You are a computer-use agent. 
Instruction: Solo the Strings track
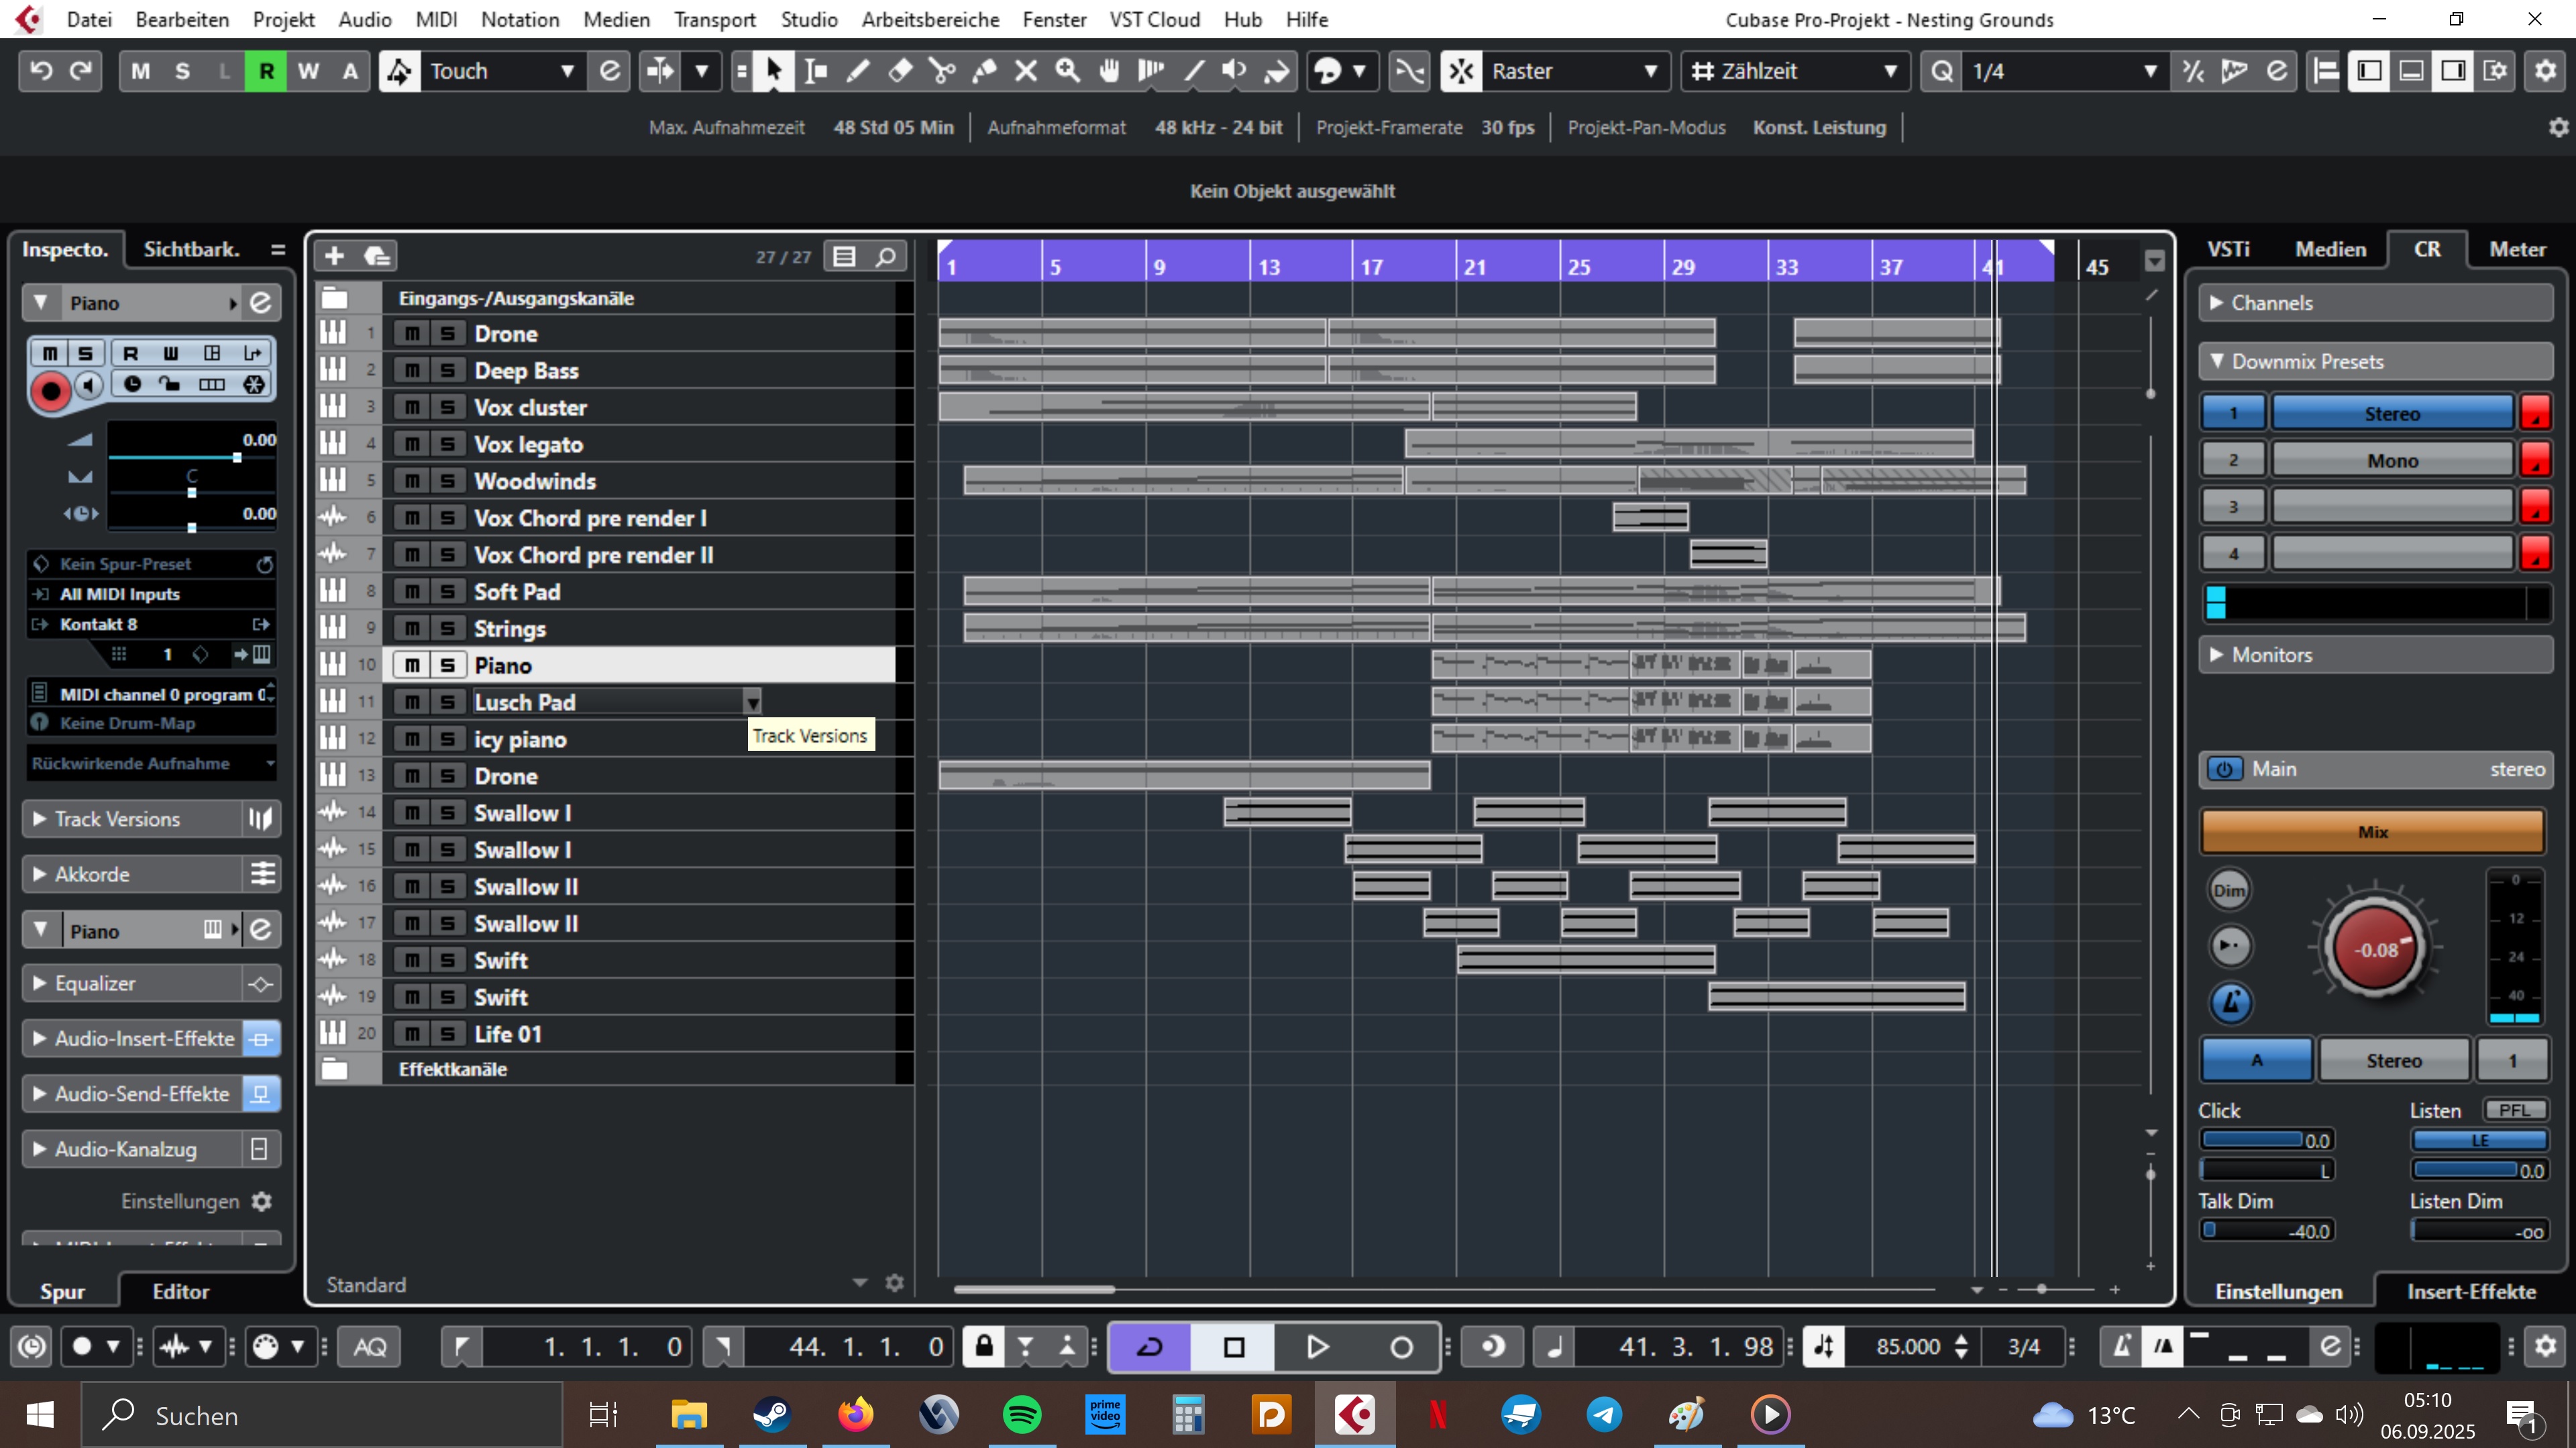[x=447, y=629]
